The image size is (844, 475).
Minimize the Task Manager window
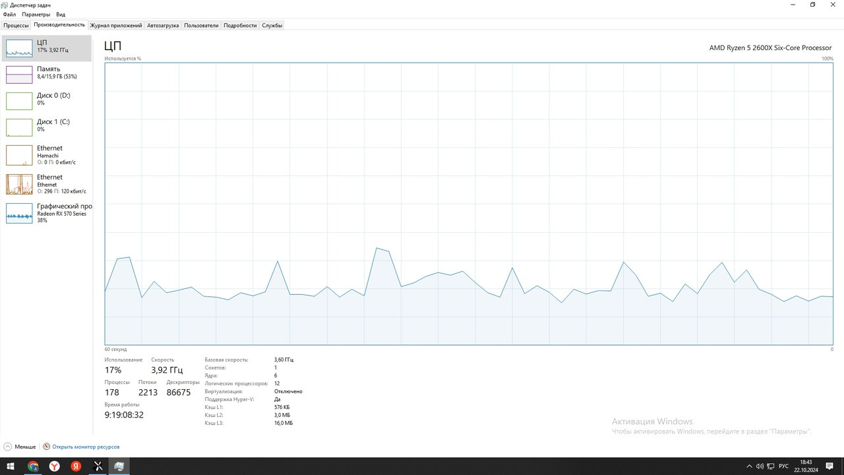792,5
